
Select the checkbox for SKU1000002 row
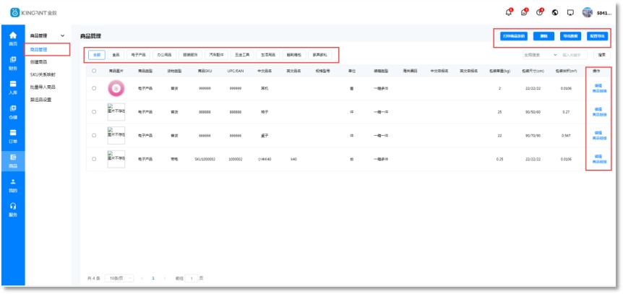point(94,158)
